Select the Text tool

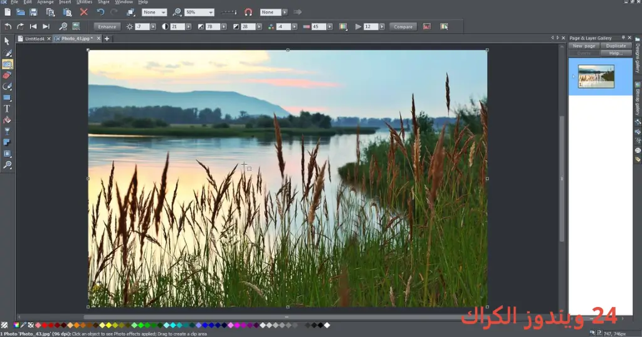tap(7, 109)
